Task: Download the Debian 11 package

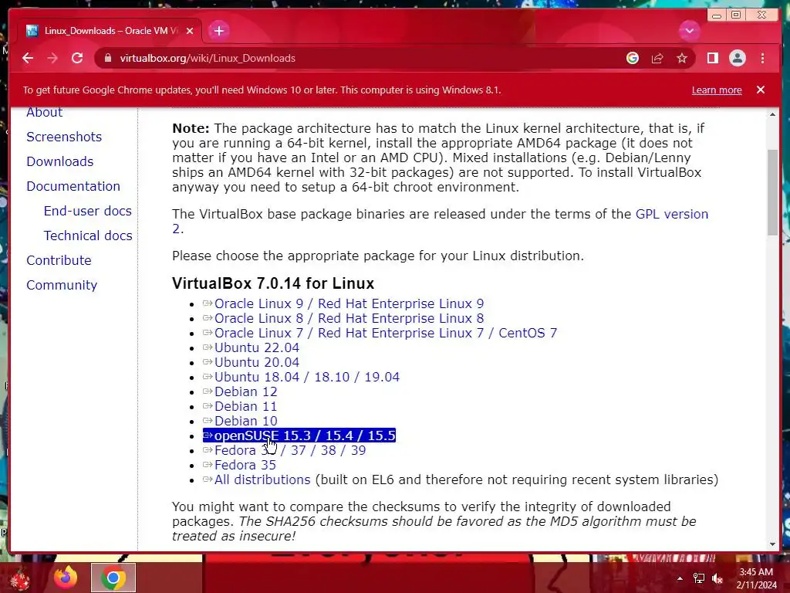Action: (x=246, y=406)
